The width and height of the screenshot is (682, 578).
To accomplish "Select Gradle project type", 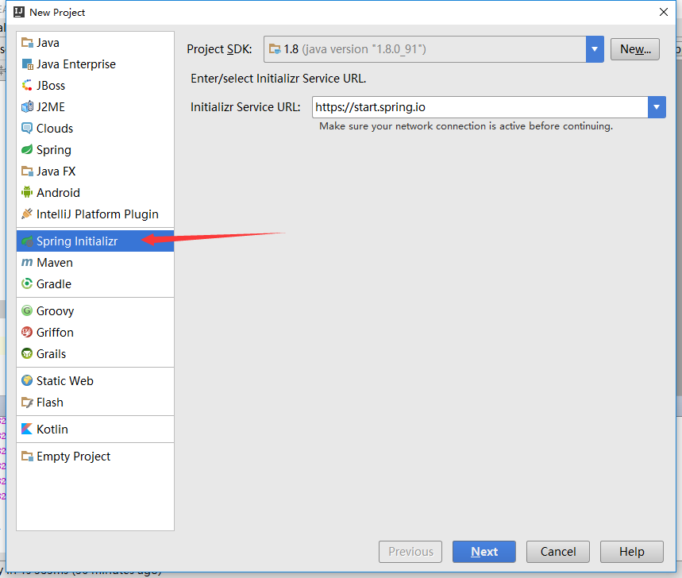I will tap(94, 283).
